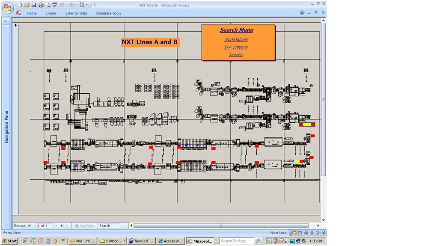Click the Navigation Pane vertical bar
428x246 pixels.
6,127
